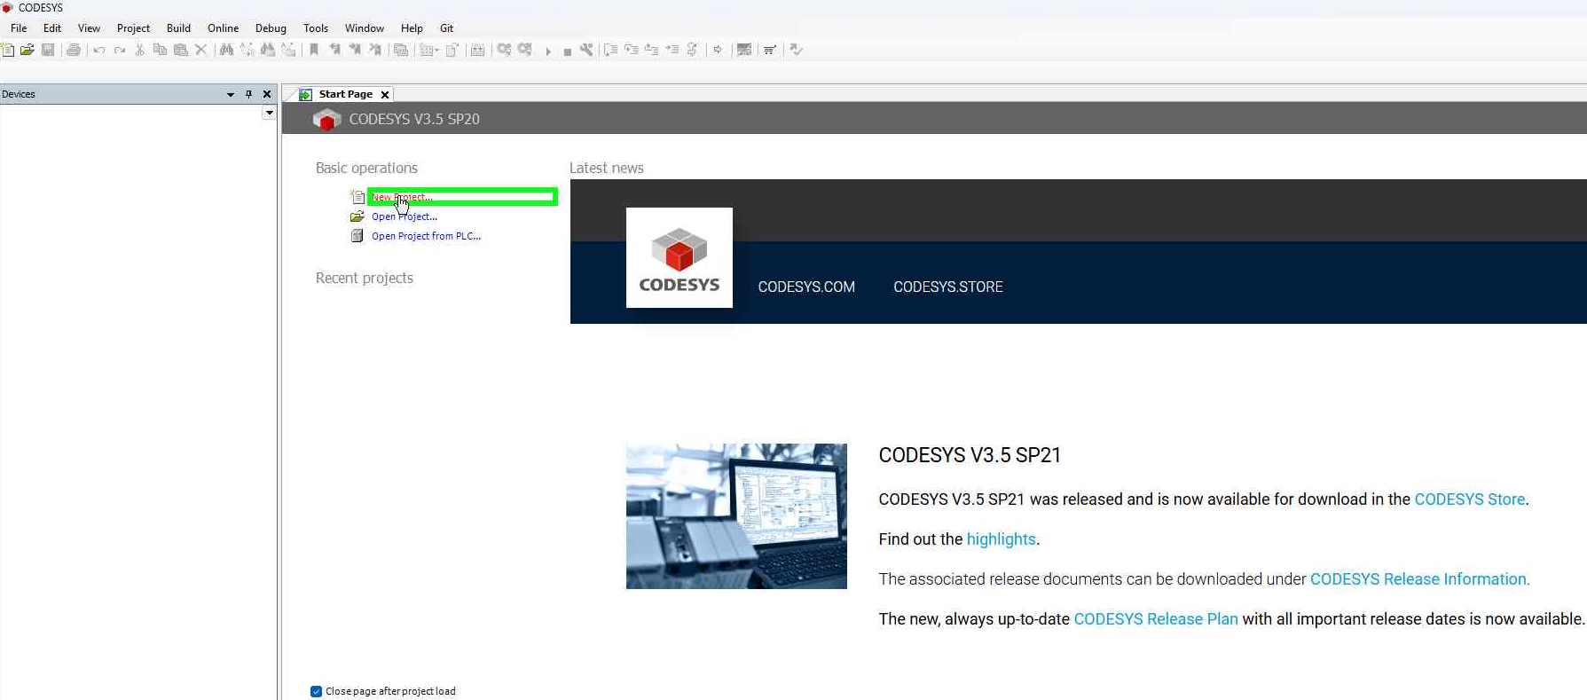This screenshot has width=1587, height=700.
Task: Click the Logout gear toolbar icon
Action: pyautogui.click(x=525, y=50)
